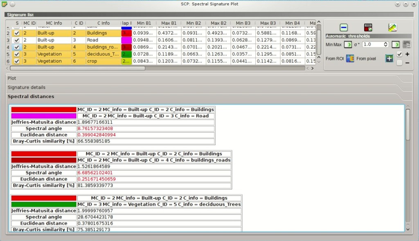Click the signature table scroll-up arrow
Image resolution: width=419 pixels, height=241 pixels.
tap(319, 22)
